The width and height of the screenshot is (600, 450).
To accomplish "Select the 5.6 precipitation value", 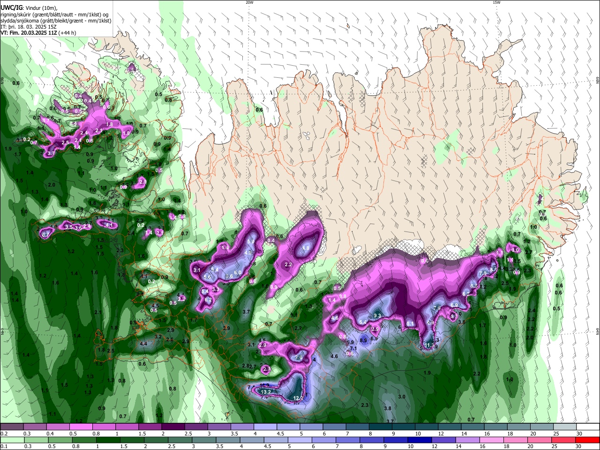I will (207, 277).
